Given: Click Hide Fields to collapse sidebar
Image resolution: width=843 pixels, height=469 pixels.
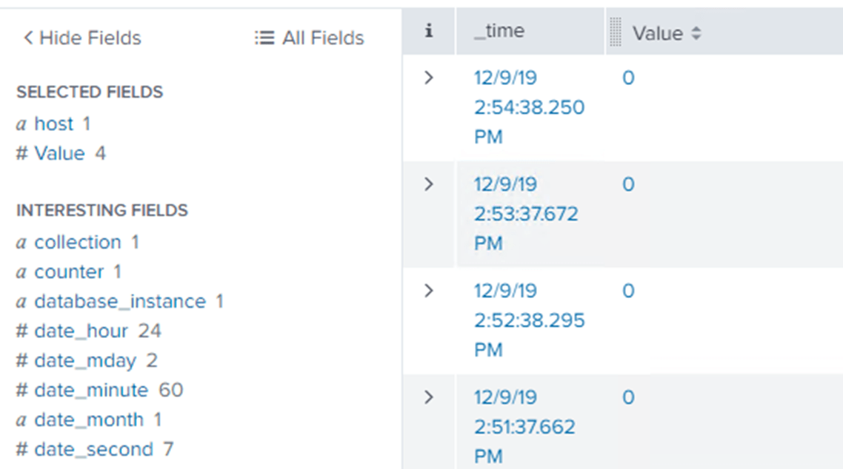Looking at the screenshot, I should click(81, 38).
